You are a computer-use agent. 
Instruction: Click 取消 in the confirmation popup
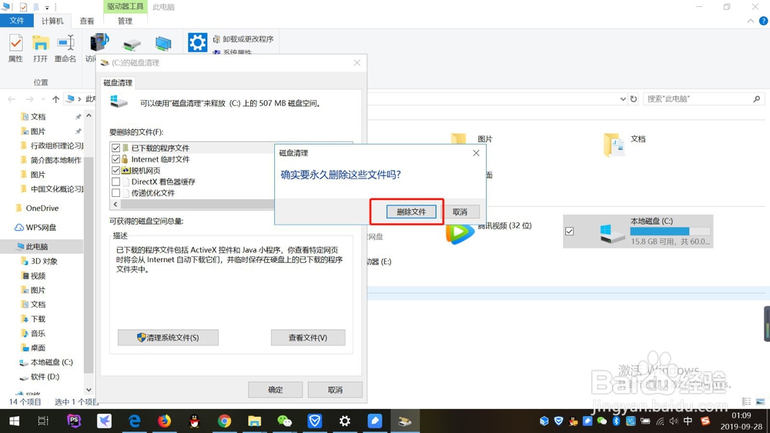tap(460, 212)
